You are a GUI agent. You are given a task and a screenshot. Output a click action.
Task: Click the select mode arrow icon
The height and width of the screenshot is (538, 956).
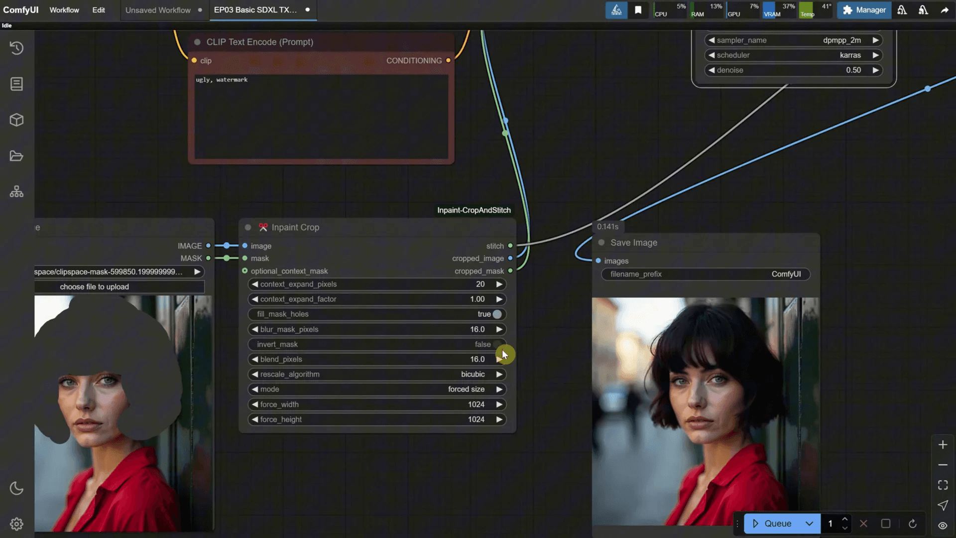[x=943, y=505]
